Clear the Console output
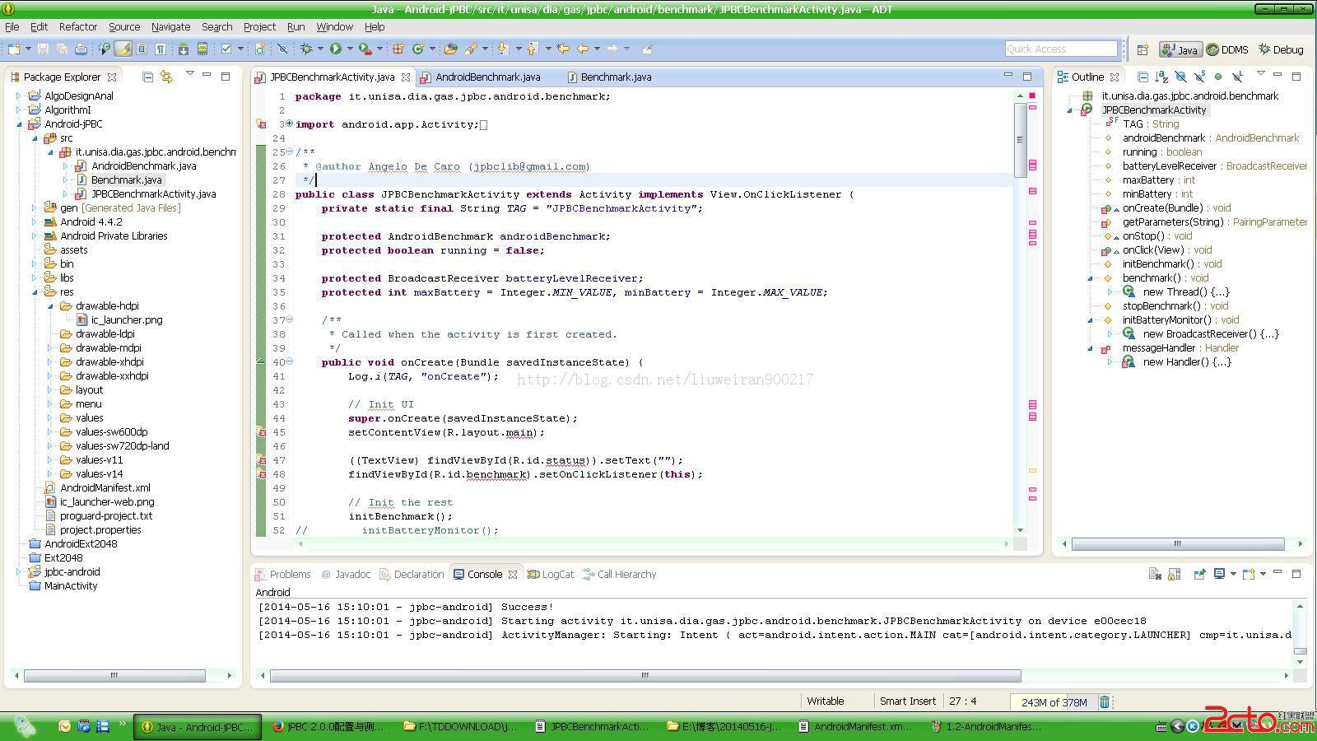The height and width of the screenshot is (741, 1317). [x=1154, y=574]
